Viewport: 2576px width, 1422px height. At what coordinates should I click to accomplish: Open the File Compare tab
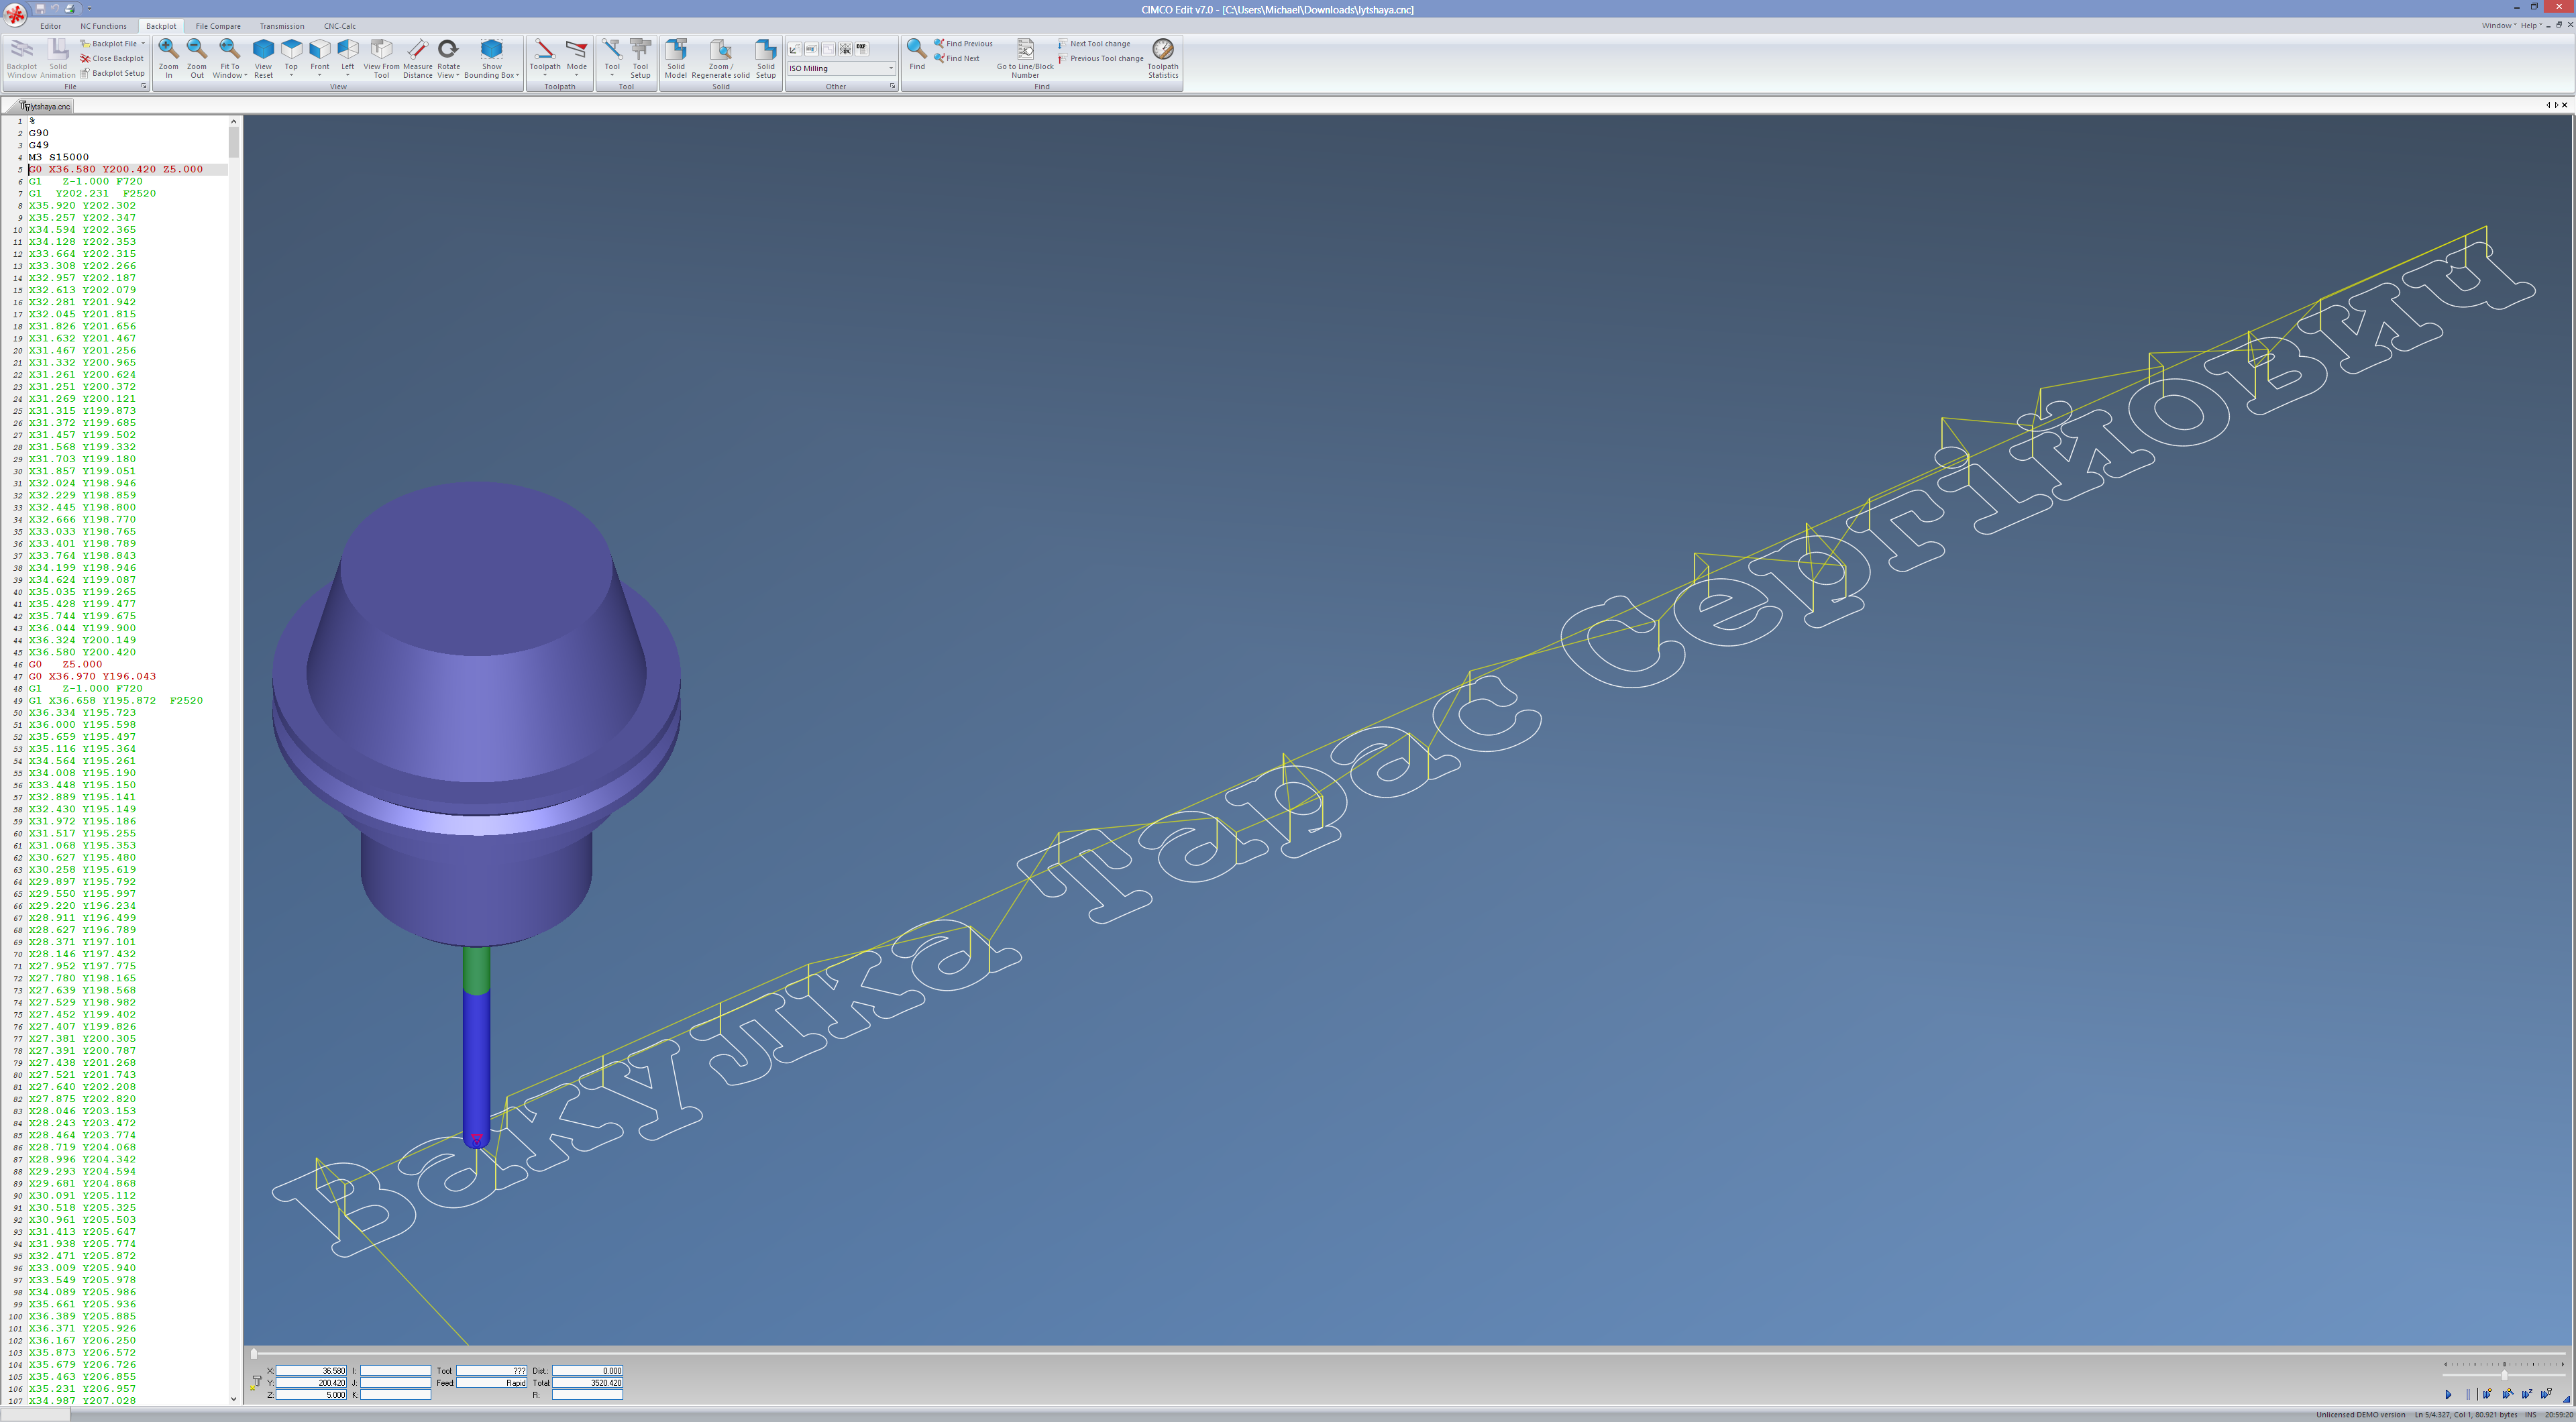pos(218,26)
